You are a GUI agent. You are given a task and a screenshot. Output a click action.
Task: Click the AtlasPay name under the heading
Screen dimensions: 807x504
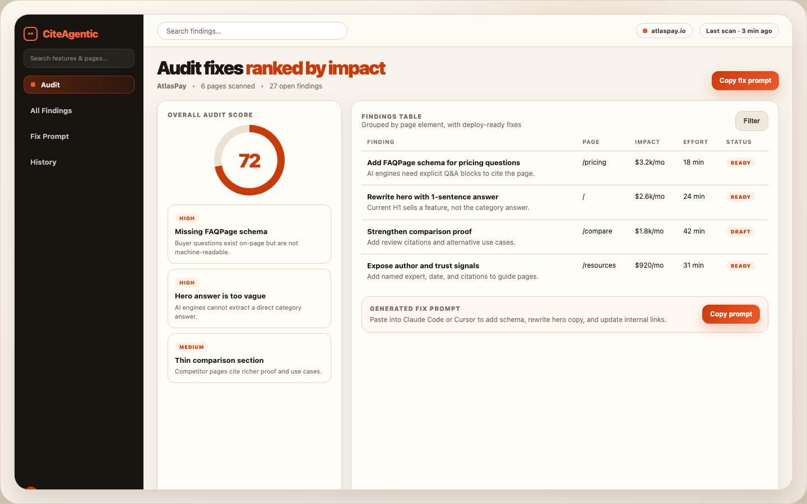[x=171, y=86]
